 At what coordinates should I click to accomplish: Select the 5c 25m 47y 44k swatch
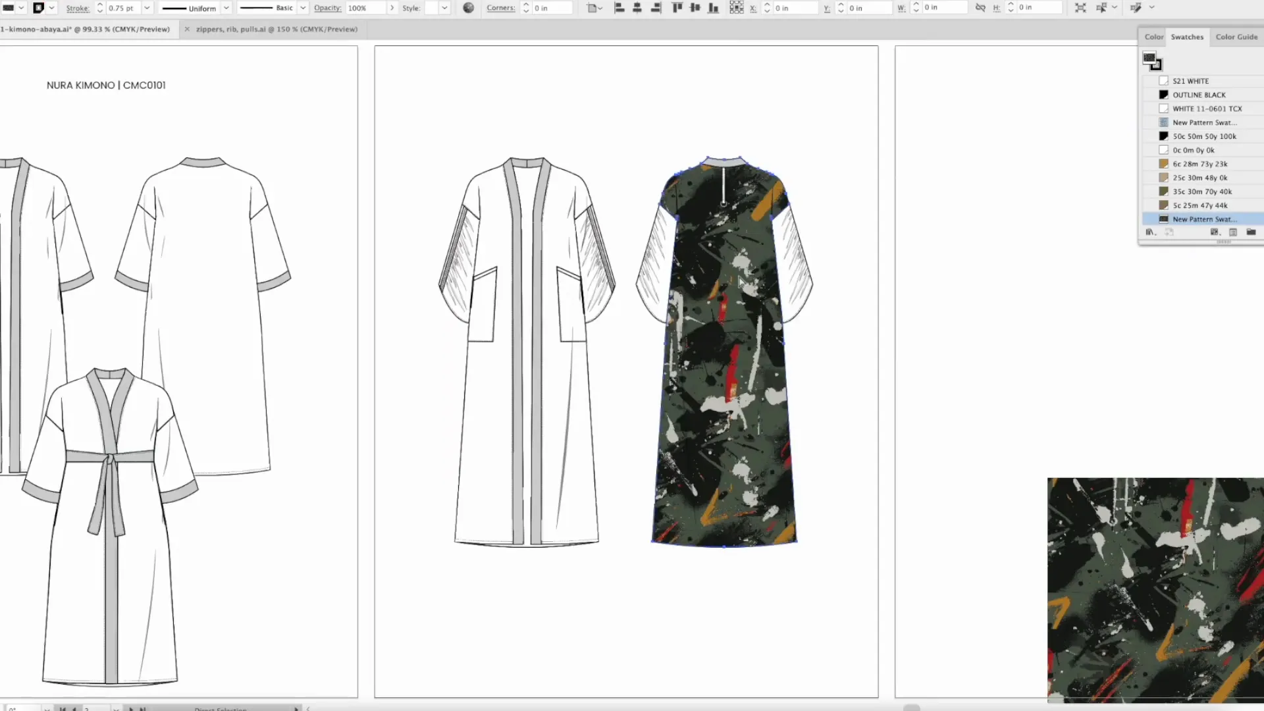coord(1203,205)
